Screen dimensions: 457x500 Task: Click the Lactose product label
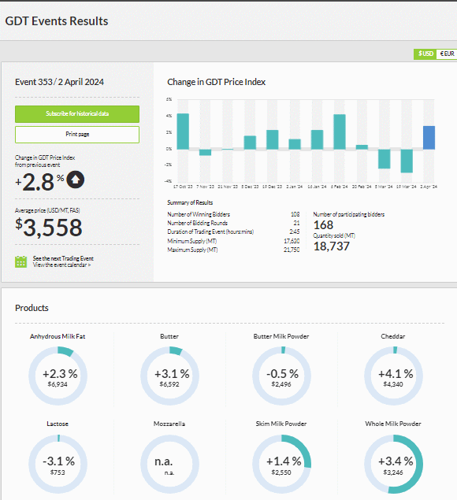(x=58, y=424)
